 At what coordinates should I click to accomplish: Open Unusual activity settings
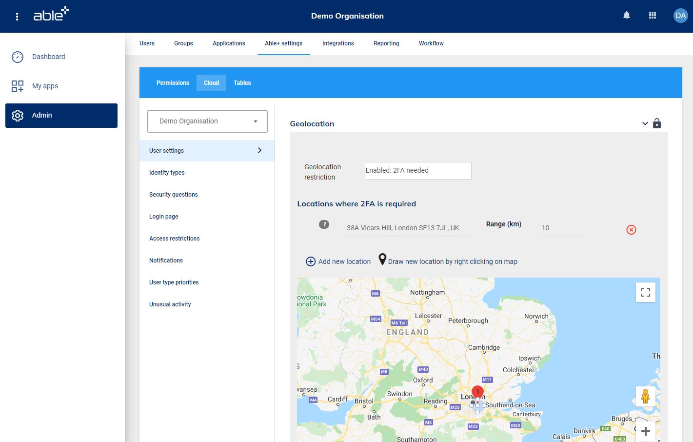(x=170, y=304)
